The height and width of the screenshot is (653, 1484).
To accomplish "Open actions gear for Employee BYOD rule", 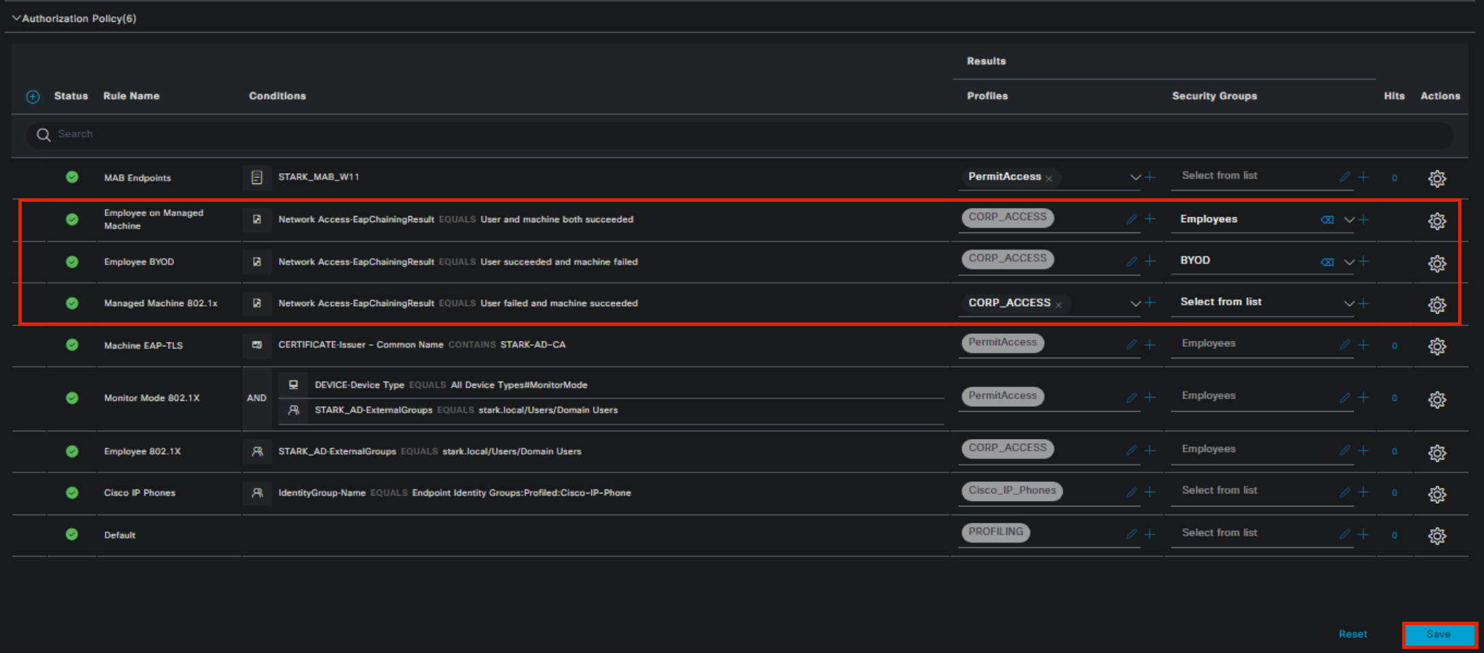I will click(x=1437, y=263).
